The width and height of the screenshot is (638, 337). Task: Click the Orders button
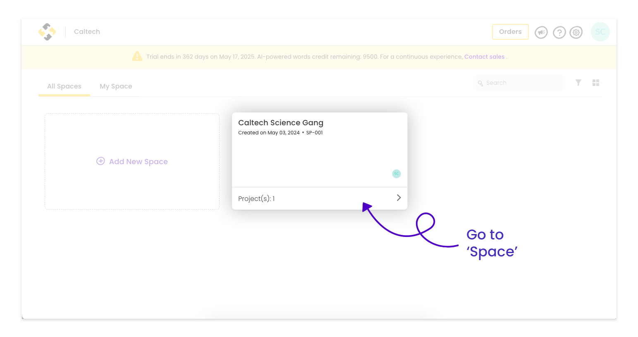click(510, 32)
